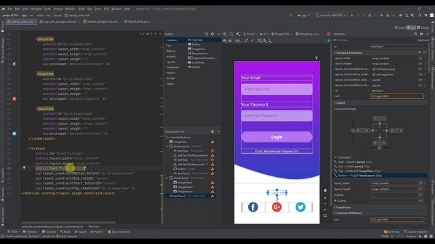
Task: Open the Layout Inspector tool window
Action: (x=416, y=232)
